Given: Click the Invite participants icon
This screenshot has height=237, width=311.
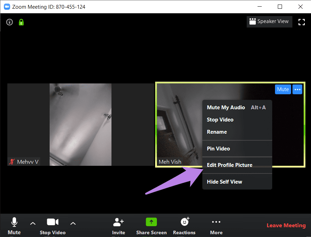Looking at the screenshot, I should [118, 225].
